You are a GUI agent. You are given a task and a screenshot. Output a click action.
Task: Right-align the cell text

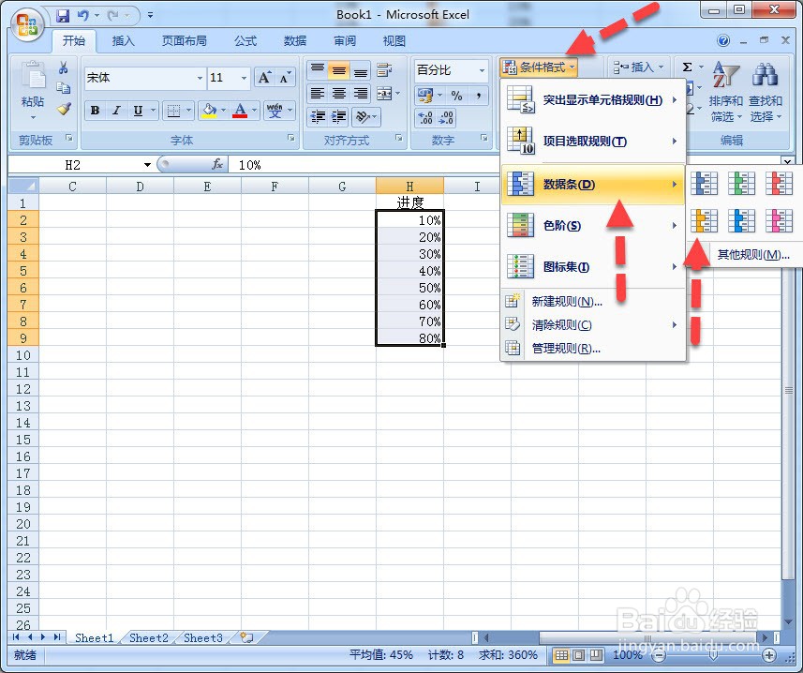pos(361,93)
